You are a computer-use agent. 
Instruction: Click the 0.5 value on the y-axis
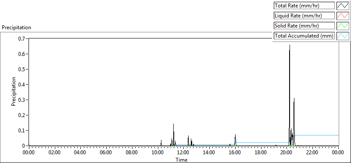[x=22, y=69]
